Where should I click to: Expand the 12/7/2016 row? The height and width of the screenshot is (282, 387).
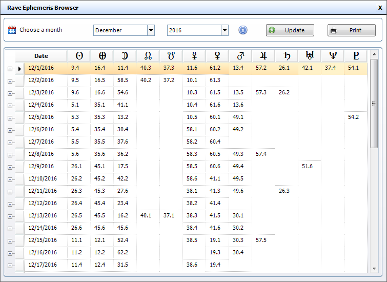[10, 143]
